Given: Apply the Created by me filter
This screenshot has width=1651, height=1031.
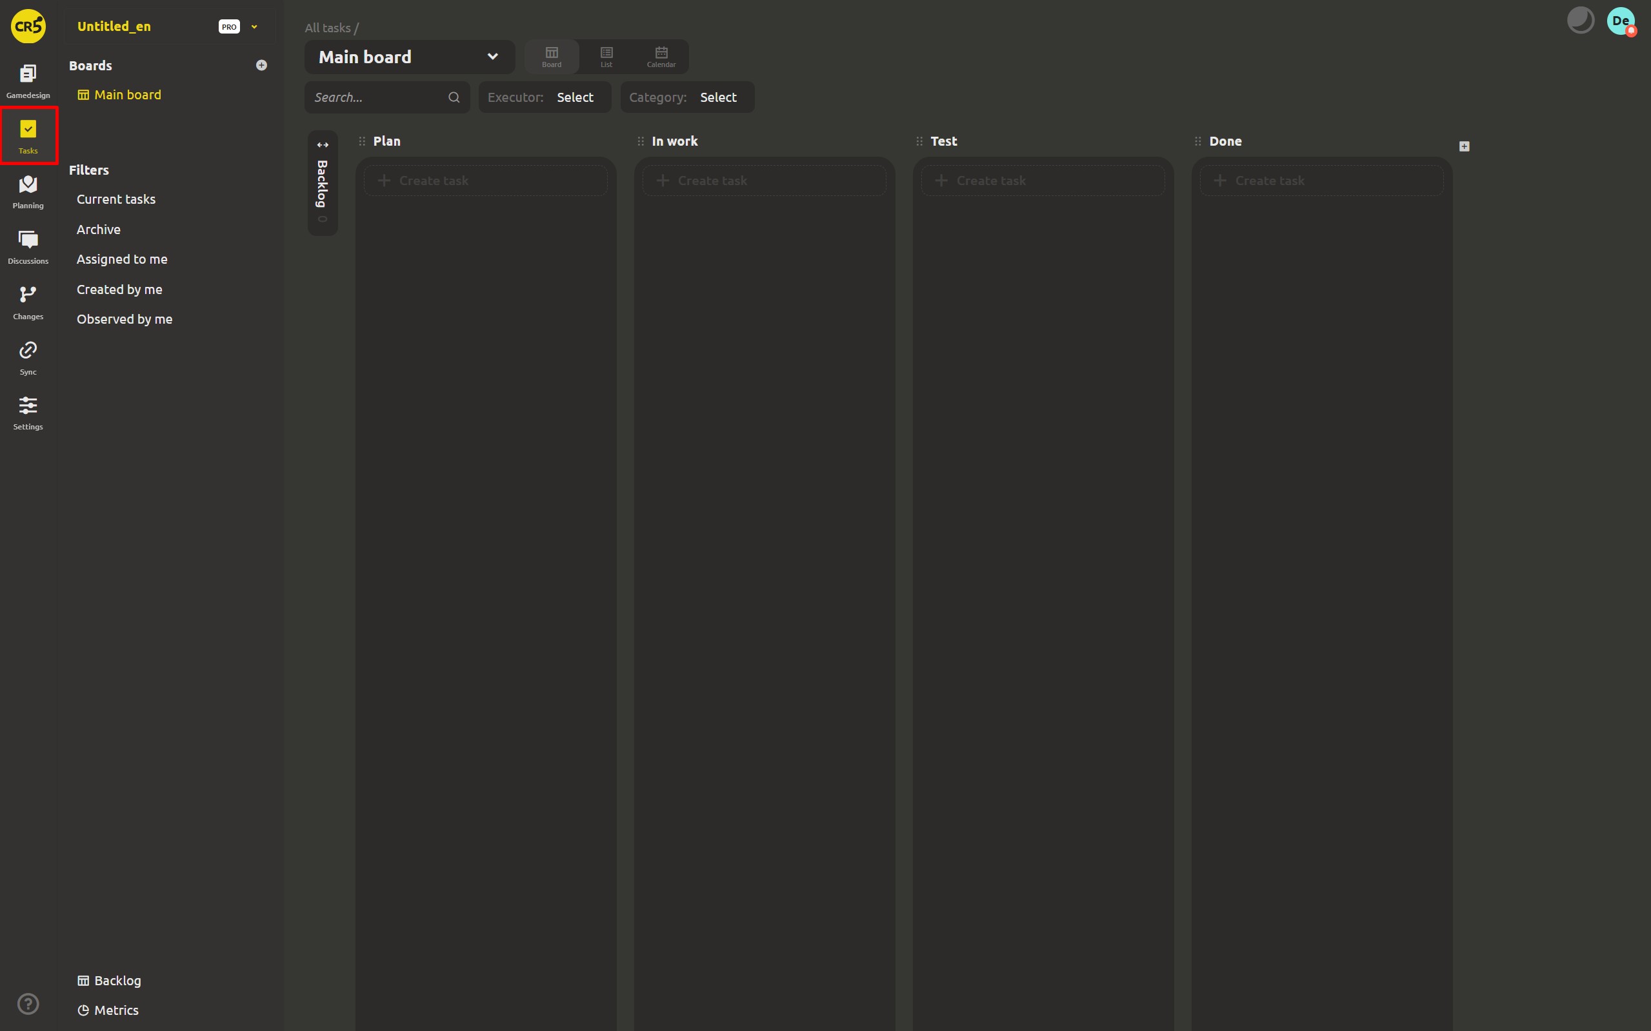Looking at the screenshot, I should tap(119, 289).
